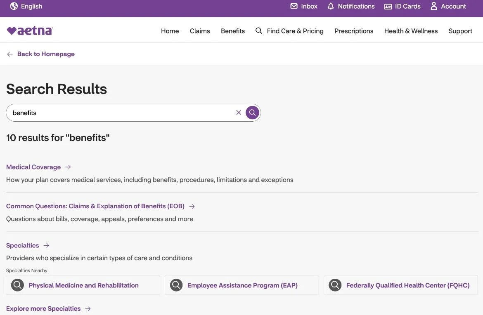Click the arrow beside Explore more Specialties
This screenshot has width=483, height=315.
[x=88, y=308]
